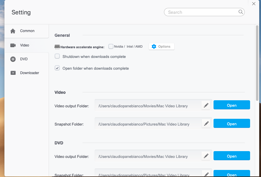261x177 pixels.
Task: Open the DVD Video output folder location
Action: coord(232,156)
